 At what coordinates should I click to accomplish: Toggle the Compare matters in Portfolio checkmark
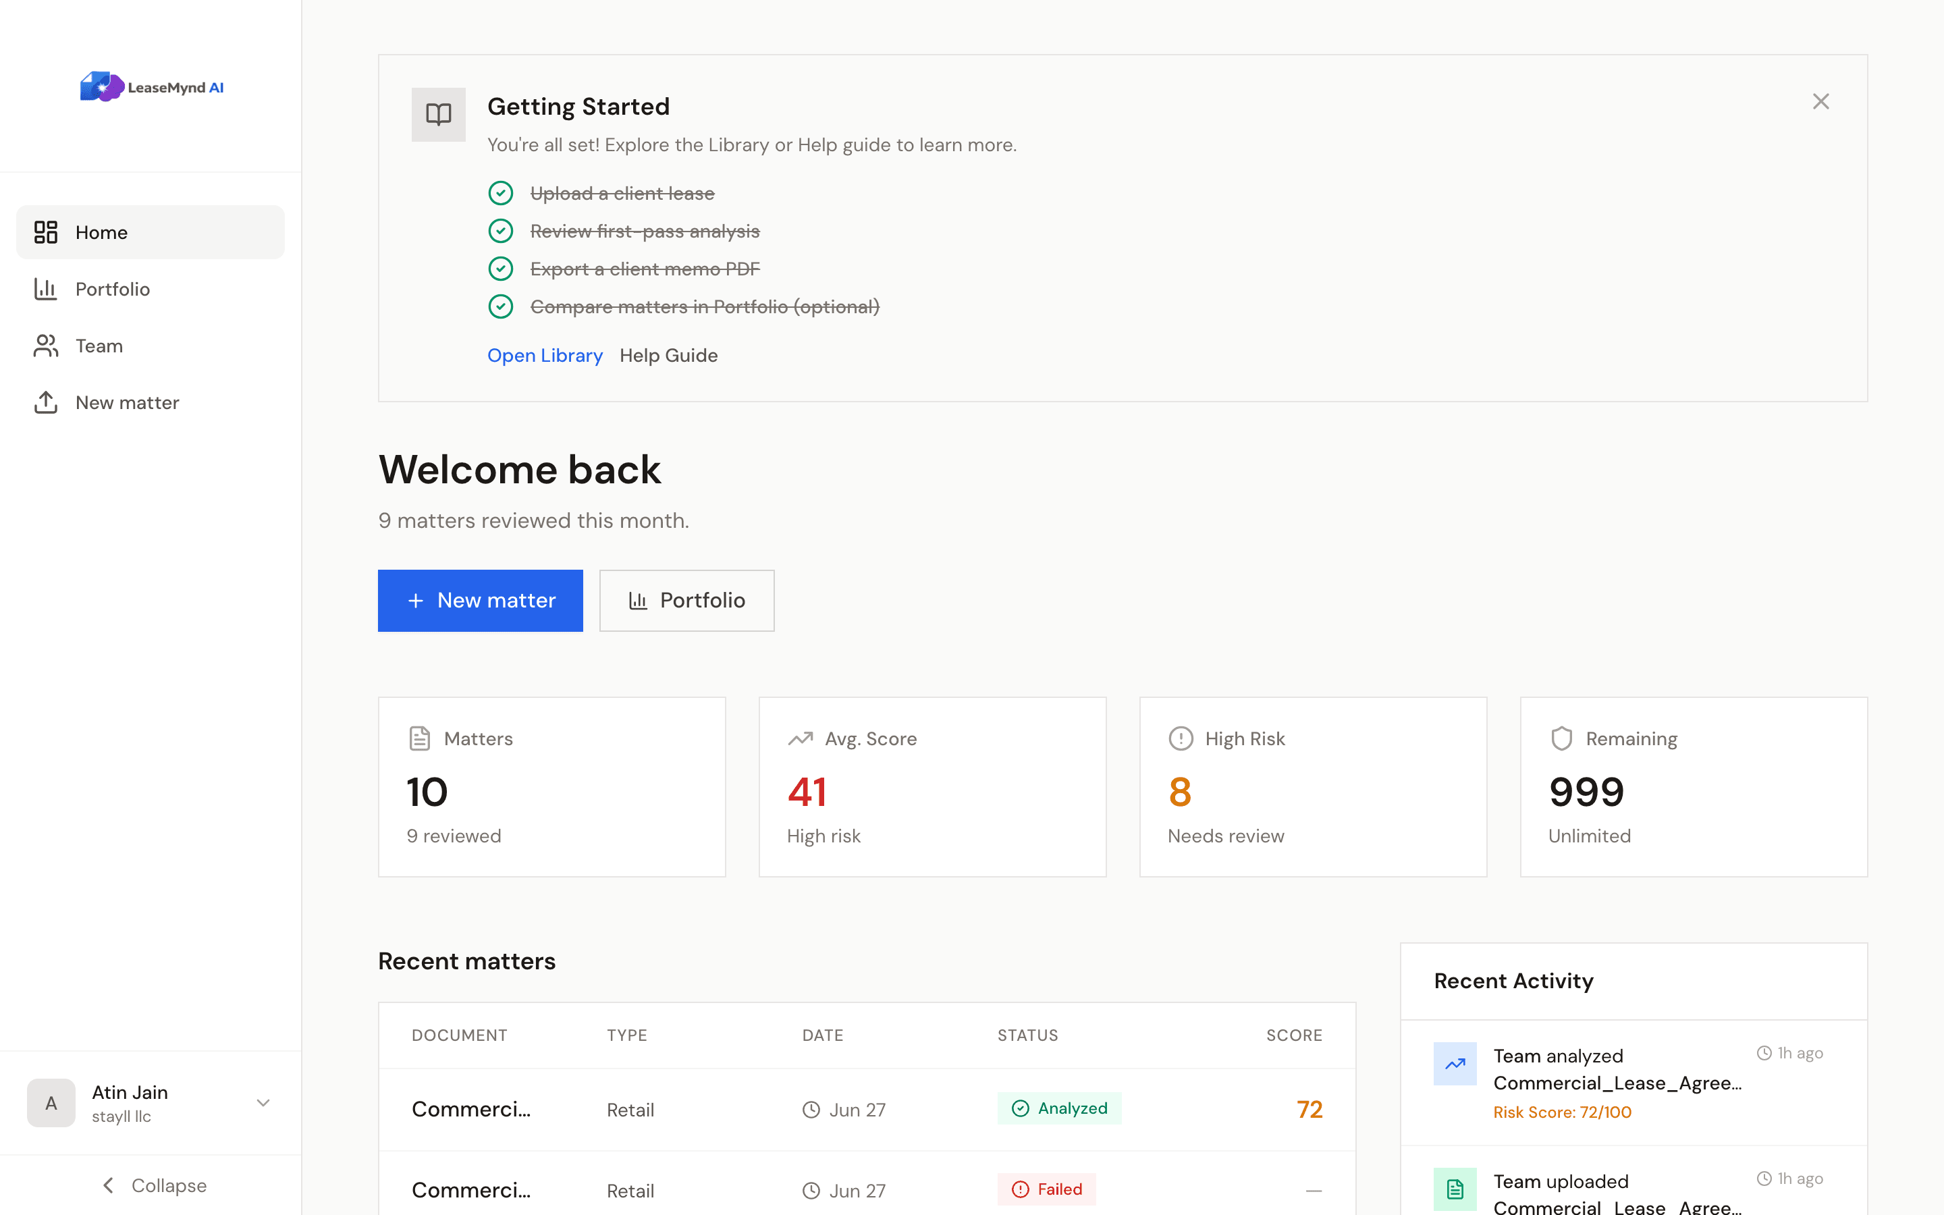click(x=500, y=306)
